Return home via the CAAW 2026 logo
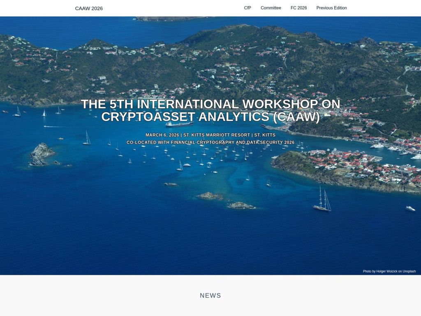Image resolution: width=421 pixels, height=316 pixels. click(x=89, y=8)
